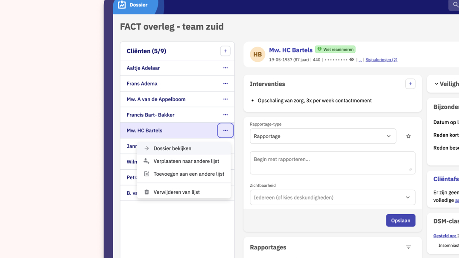Open the Rapportage-type dropdown
This screenshot has width=459, height=258.
[x=323, y=136]
